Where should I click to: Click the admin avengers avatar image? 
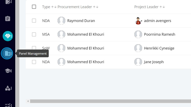(x=138, y=21)
